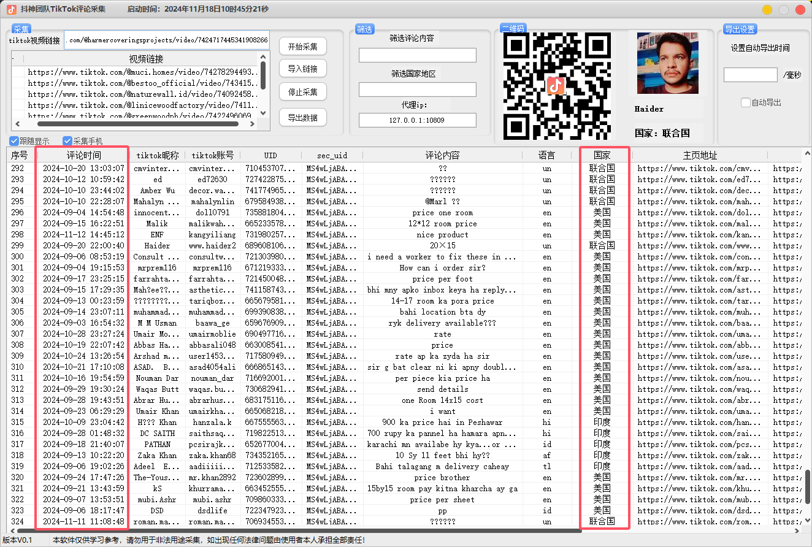Click the TikTok app icon in title bar

(11, 9)
